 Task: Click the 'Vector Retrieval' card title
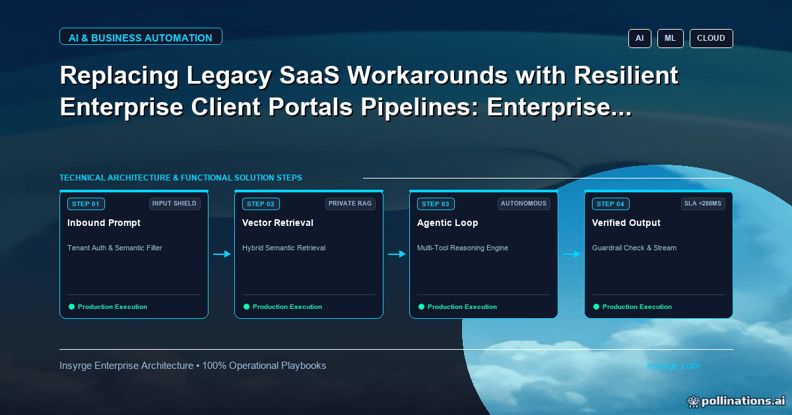tap(278, 223)
